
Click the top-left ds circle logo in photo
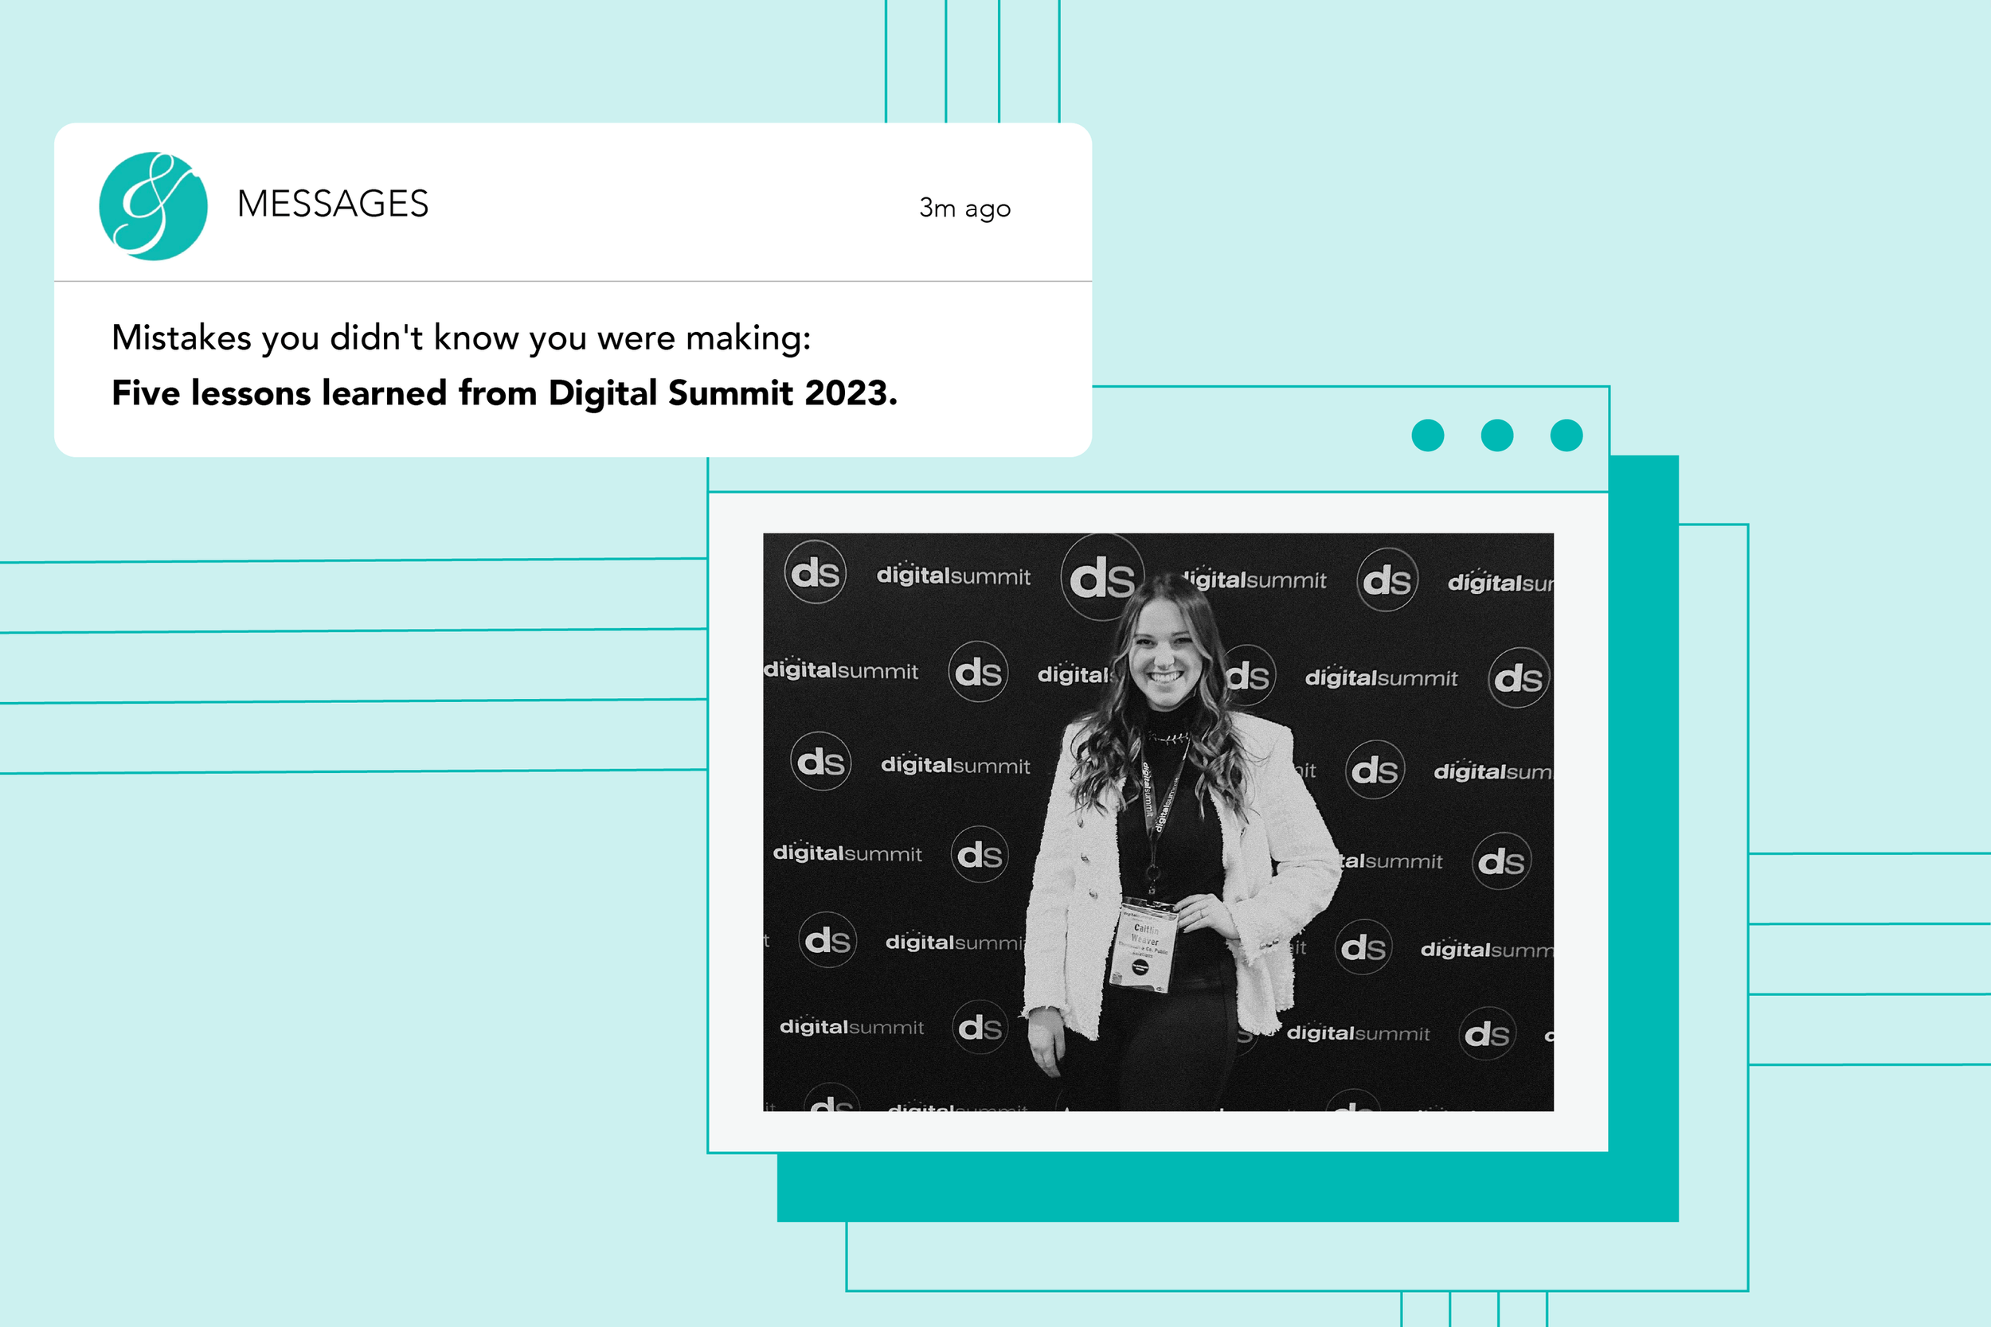click(x=816, y=572)
